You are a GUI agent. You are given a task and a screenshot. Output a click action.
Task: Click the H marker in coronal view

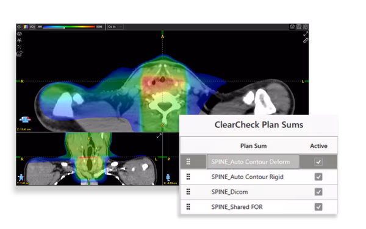tap(89, 139)
